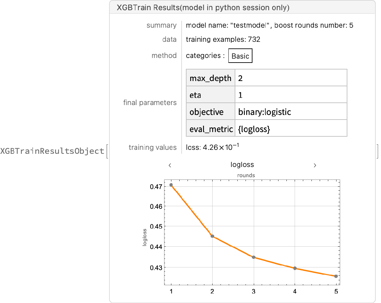Screen dimensions: 381x303
Task: Click the rounds axis label
Action: [x=246, y=175]
